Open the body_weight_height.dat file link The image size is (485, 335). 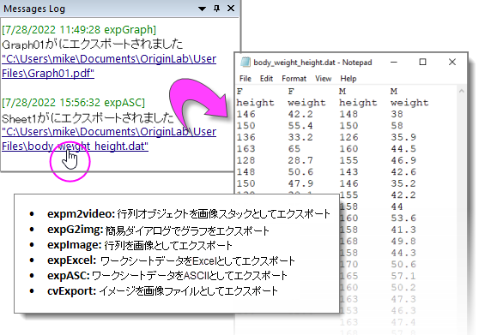point(109,139)
